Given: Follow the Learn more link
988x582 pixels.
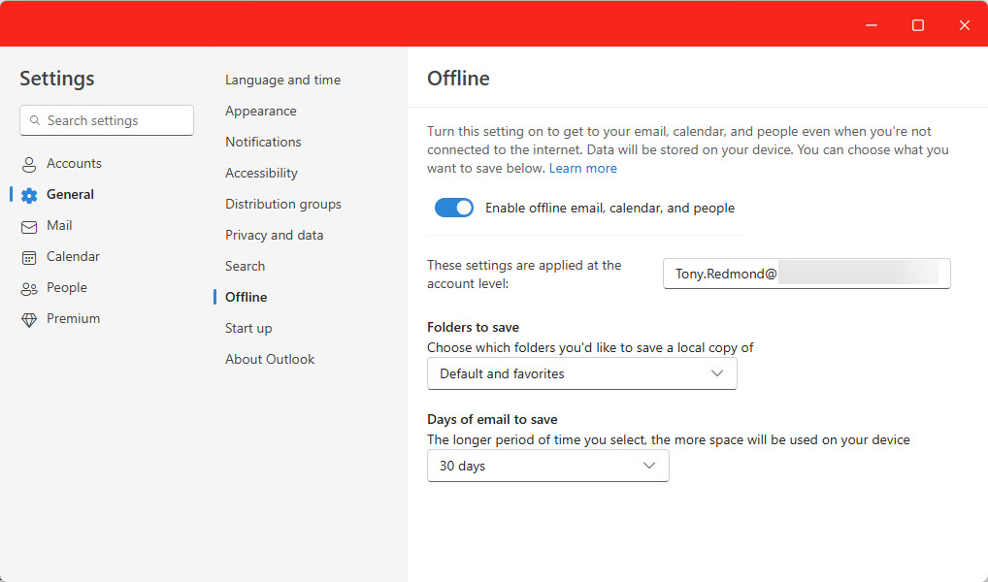Looking at the screenshot, I should click(583, 168).
